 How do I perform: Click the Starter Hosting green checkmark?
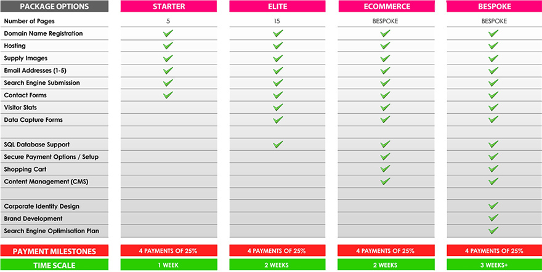(x=168, y=46)
